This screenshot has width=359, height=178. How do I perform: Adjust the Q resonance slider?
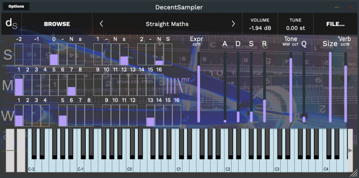tap(304, 87)
